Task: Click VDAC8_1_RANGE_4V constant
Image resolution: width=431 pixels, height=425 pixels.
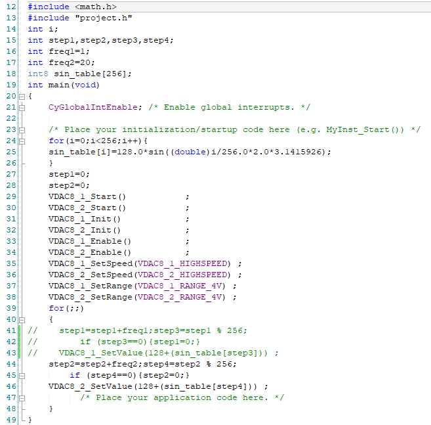Action: pos(180,286)
